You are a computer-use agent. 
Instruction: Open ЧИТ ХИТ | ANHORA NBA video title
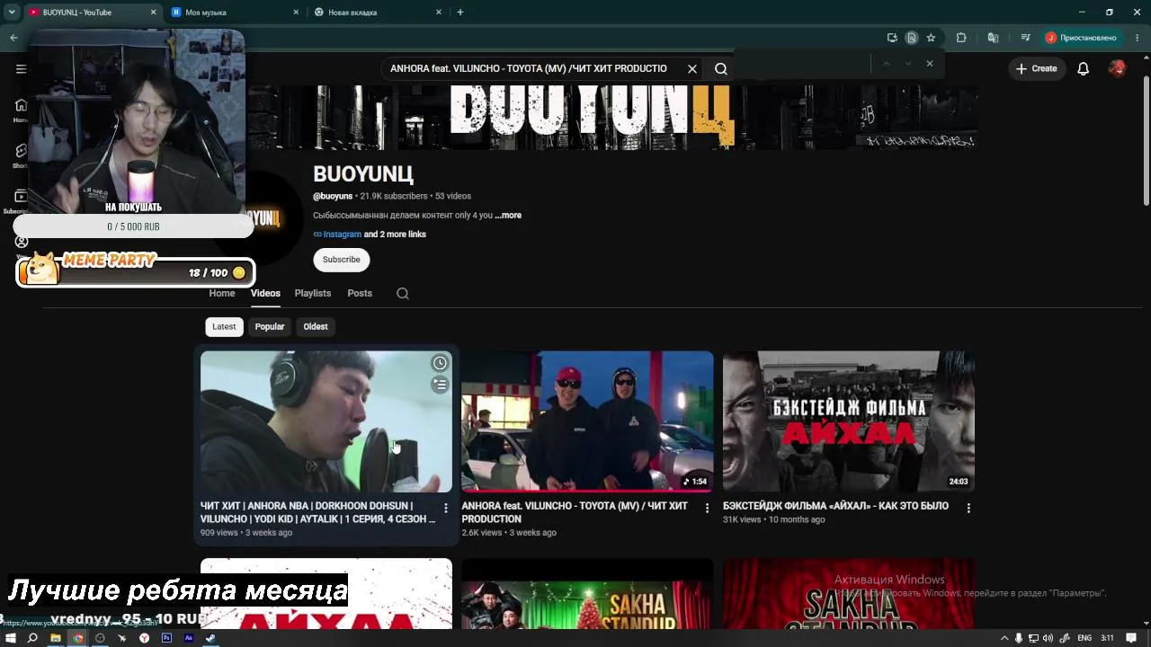coord(317,512)
